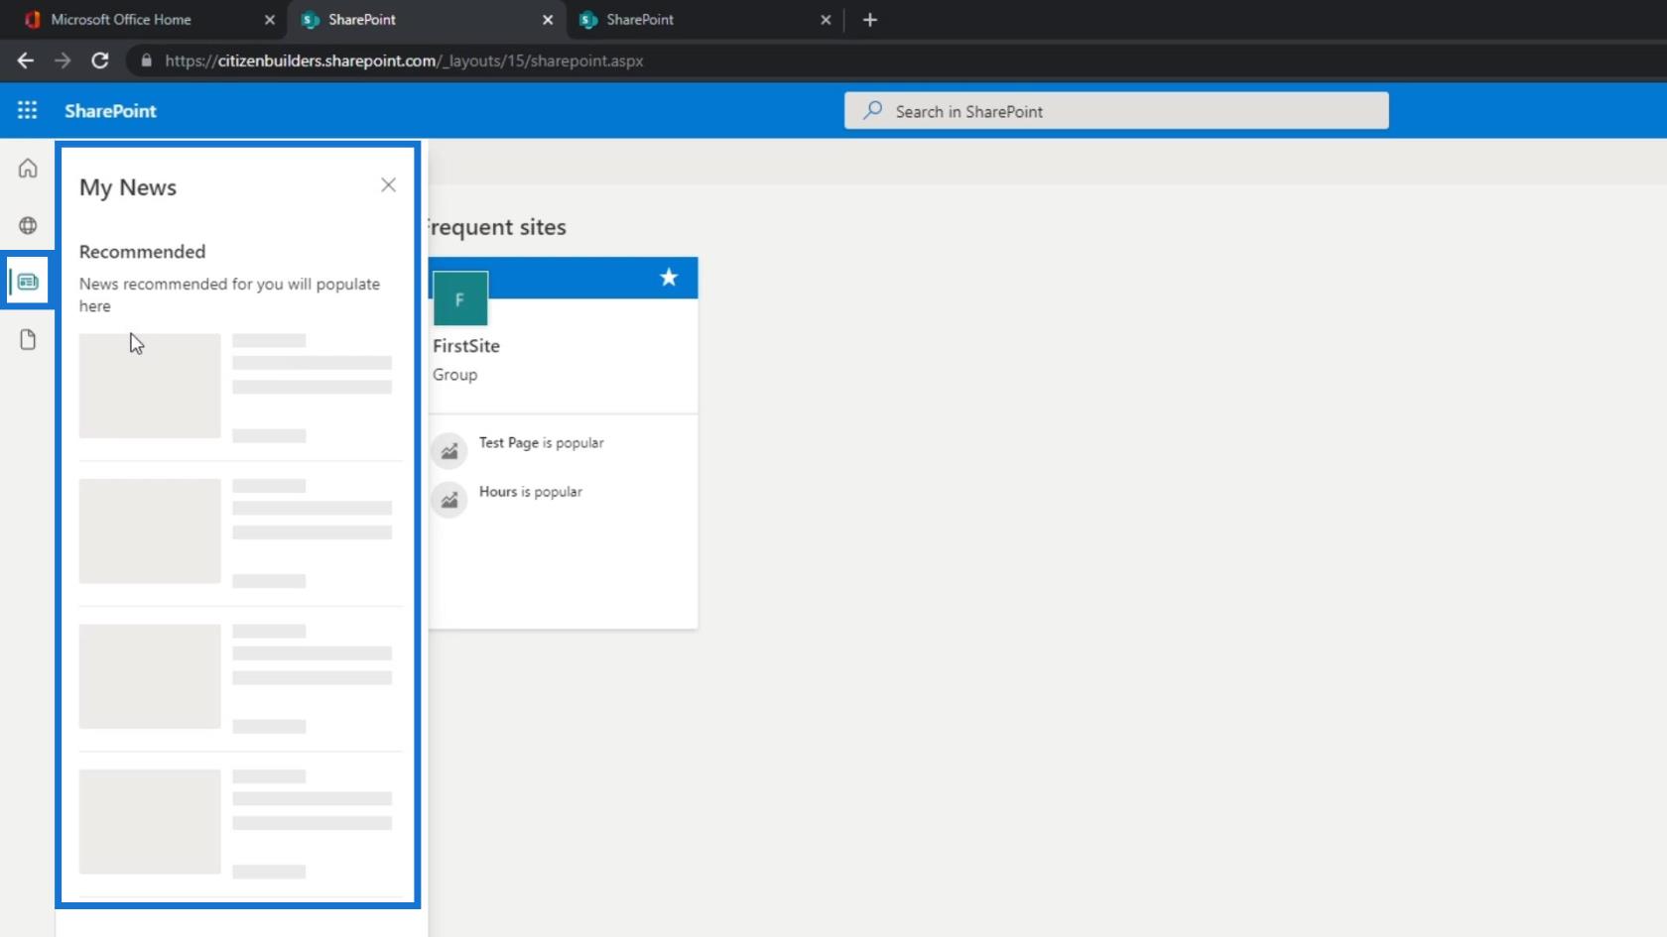The image size is (1667, 937).
Task: Open Hours is popular link
Action: pos(530,492)
